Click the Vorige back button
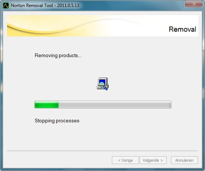Image resolution: width=205 pixels, height=171 pixels. pyautogui.click(x=125, y=160)
